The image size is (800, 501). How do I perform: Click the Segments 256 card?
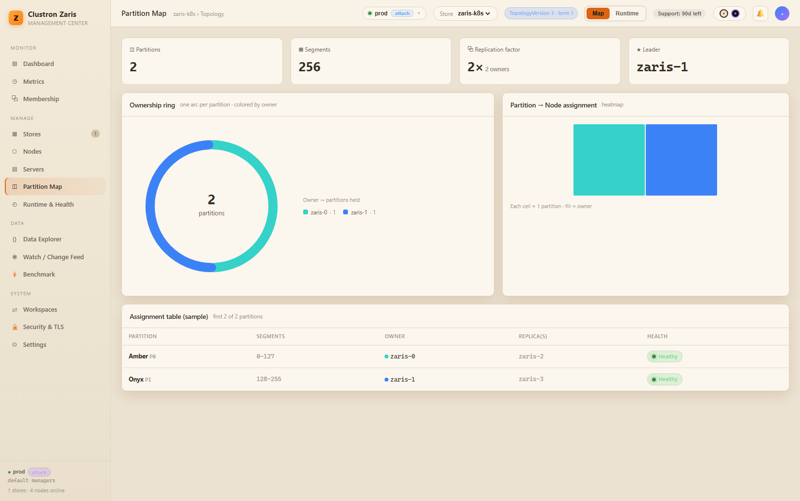371,61
